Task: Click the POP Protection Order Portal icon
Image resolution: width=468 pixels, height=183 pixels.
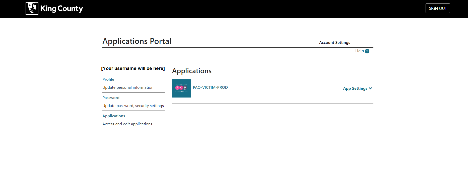Action: [181, 88]
